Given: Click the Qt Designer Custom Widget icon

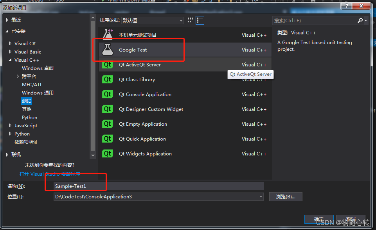Looking at the screenshot, I should pos(108,109).
